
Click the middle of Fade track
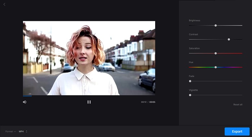216,81
